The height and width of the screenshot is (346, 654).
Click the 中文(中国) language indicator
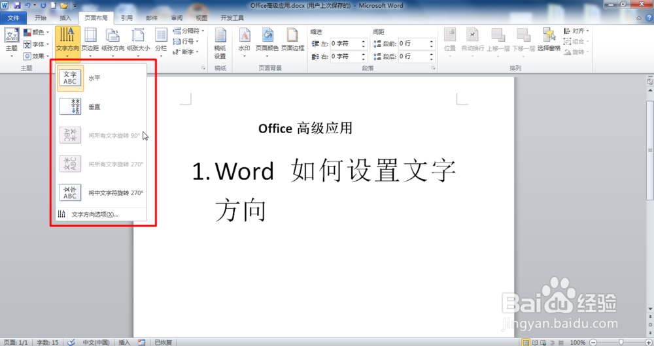click(96, 342)
